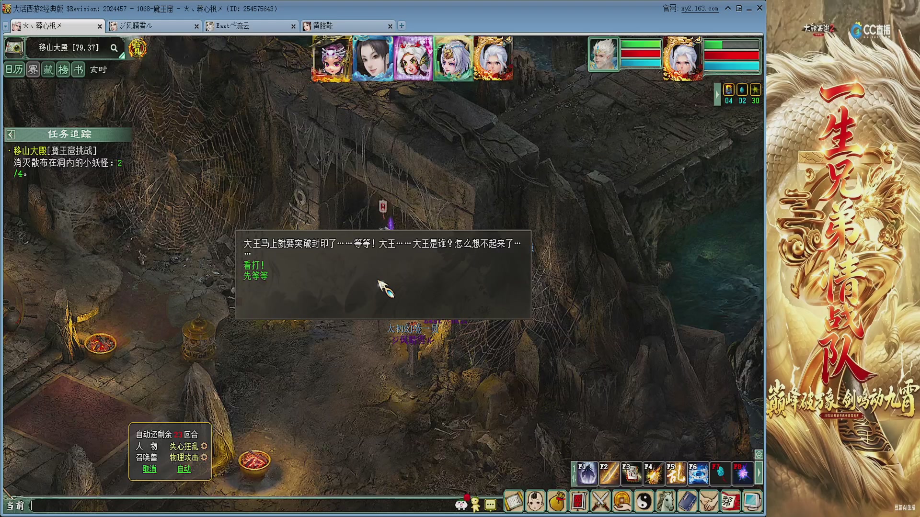Change the 召唤兽 action 物理攻击 gear setting
Image resolution: width=920 pixels, height=517 pixels.
point(204,457)
